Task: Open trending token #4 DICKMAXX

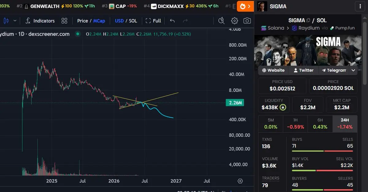Action: click(x=181, y=6)
